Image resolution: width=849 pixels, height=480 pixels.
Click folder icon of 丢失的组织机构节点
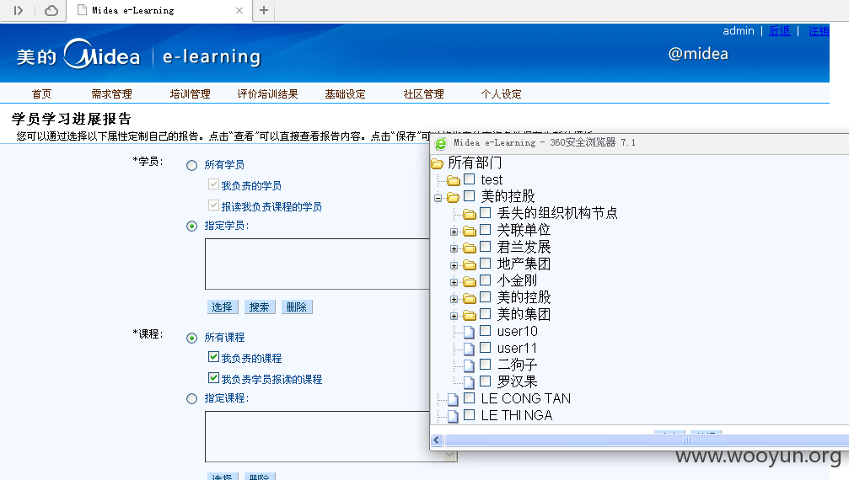click(x=470, y=214)
